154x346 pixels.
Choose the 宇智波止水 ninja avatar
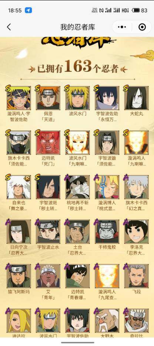[x=48, y=231]
